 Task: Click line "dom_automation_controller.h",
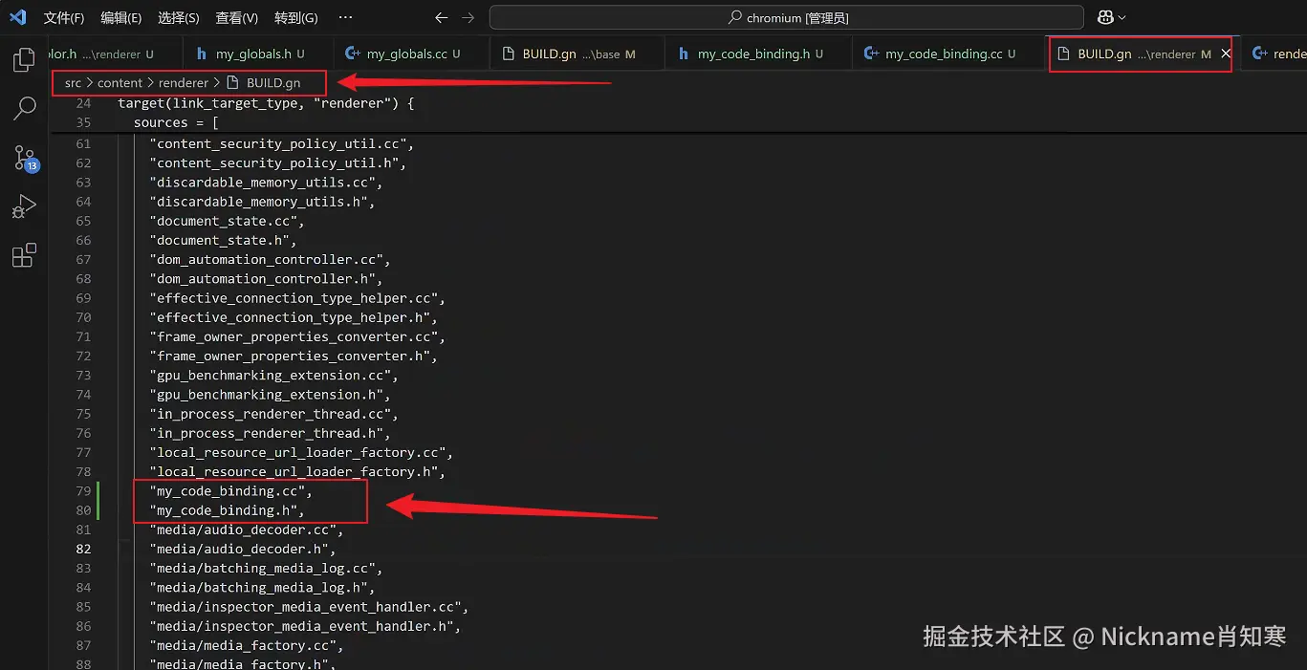[x=266, y=279]
